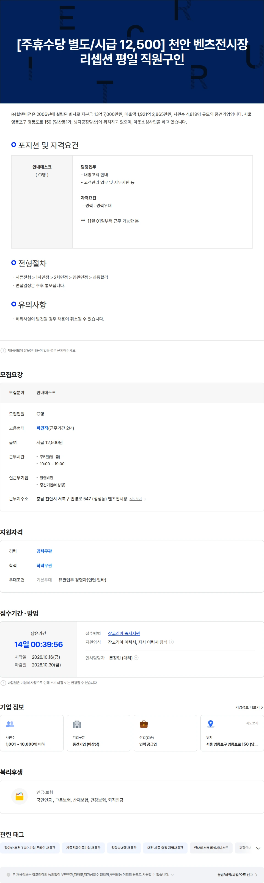Click the 기업구분 building icon
264x883 pixels.
[x=77, y=724]
